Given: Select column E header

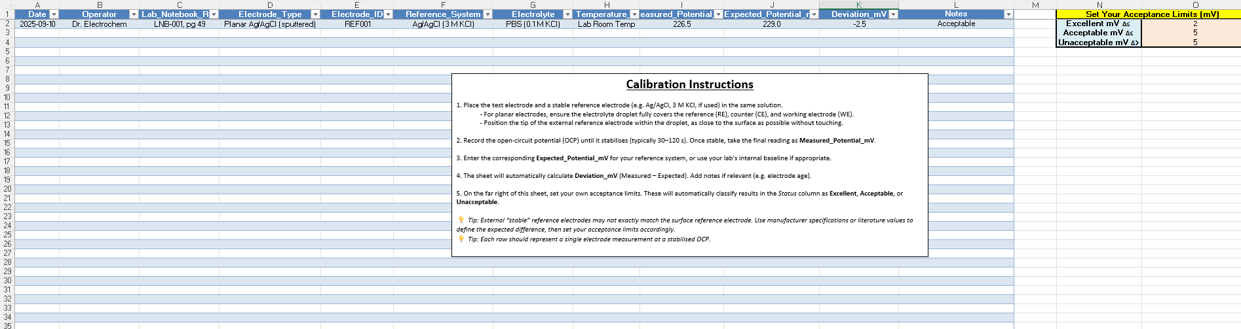Looking at the screenshot, I should (357, 5).
